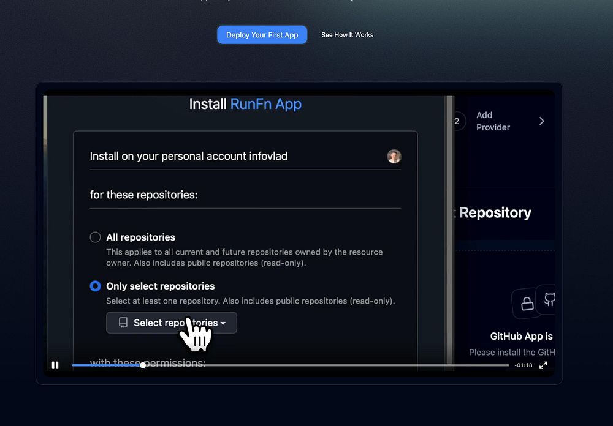Screen dimensions: 613x426
Task: Click the Deploy Your First App button
Action: (262, 35)
